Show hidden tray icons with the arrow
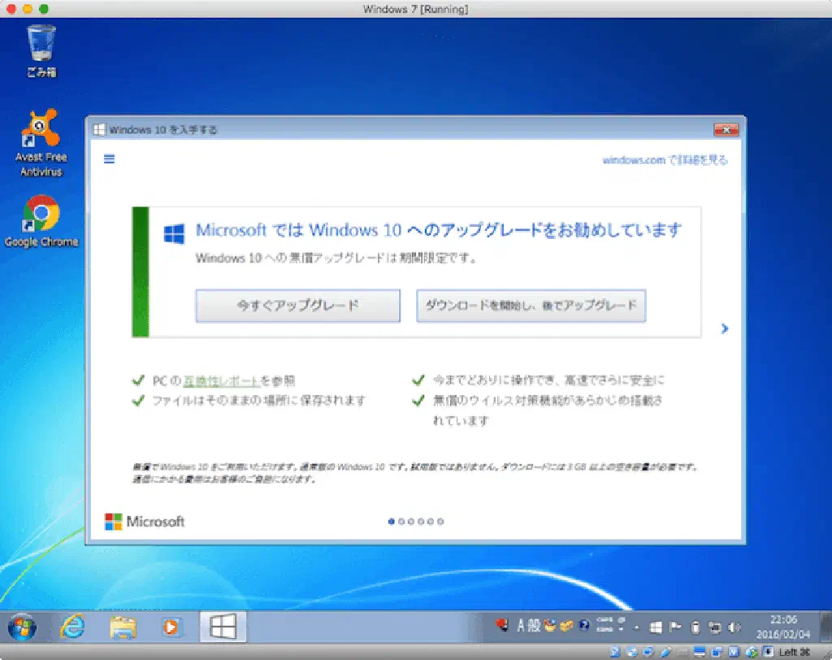 638,627
